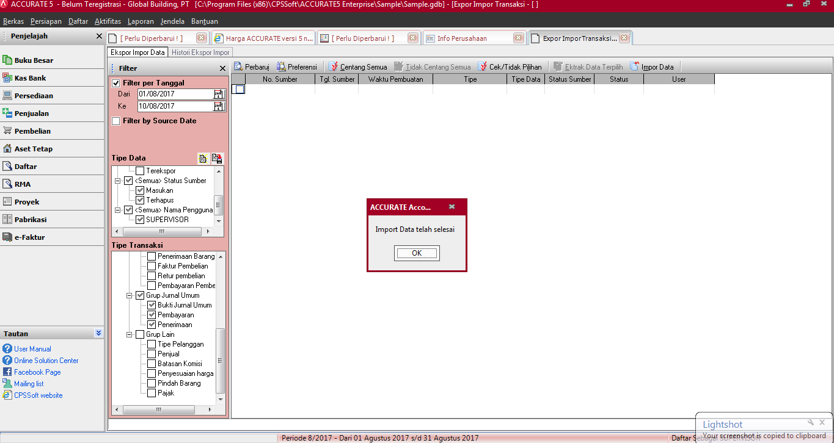This screenshot has width=834, height=443.
Task: Open the Online Solution Center link
Action: 46,361
